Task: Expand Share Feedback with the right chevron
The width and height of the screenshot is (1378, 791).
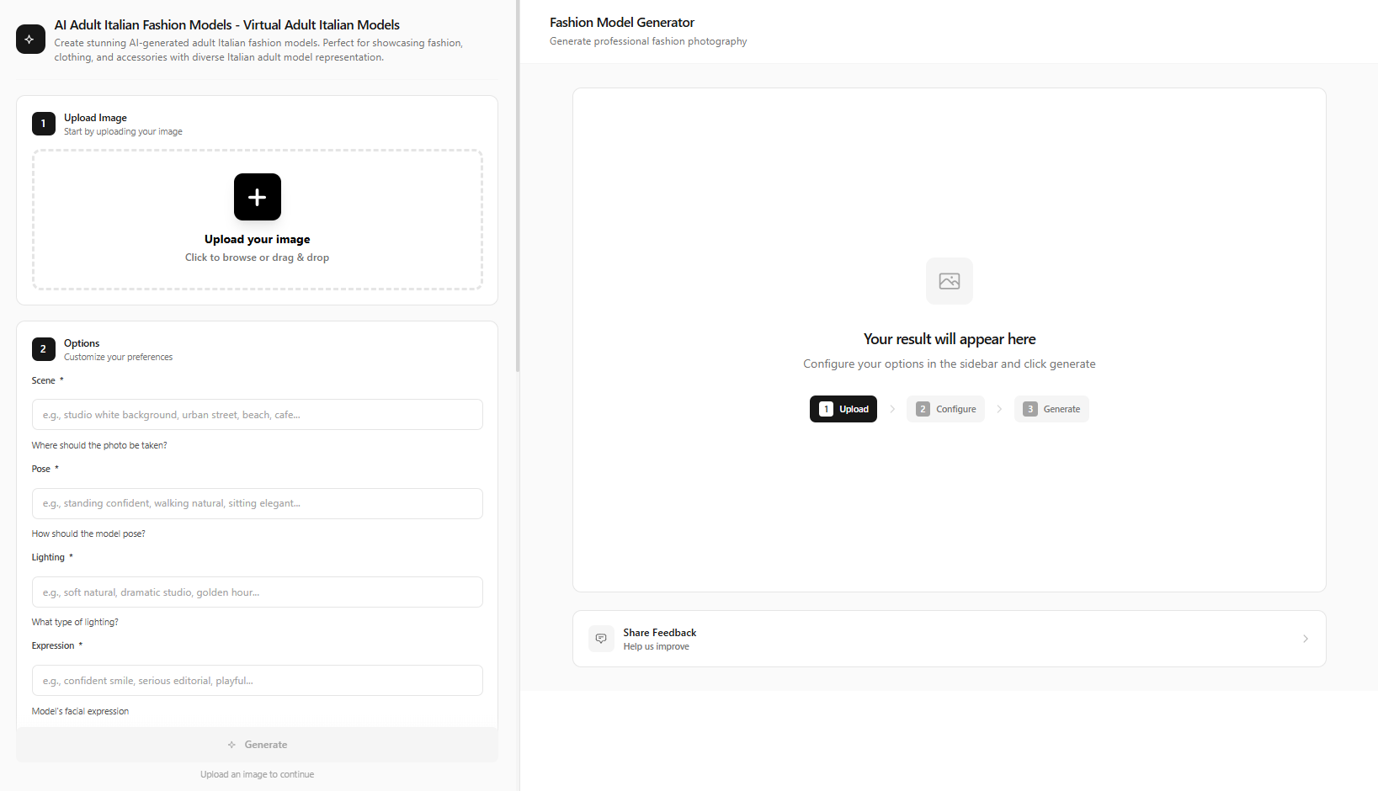Action: coord(1305,639)
